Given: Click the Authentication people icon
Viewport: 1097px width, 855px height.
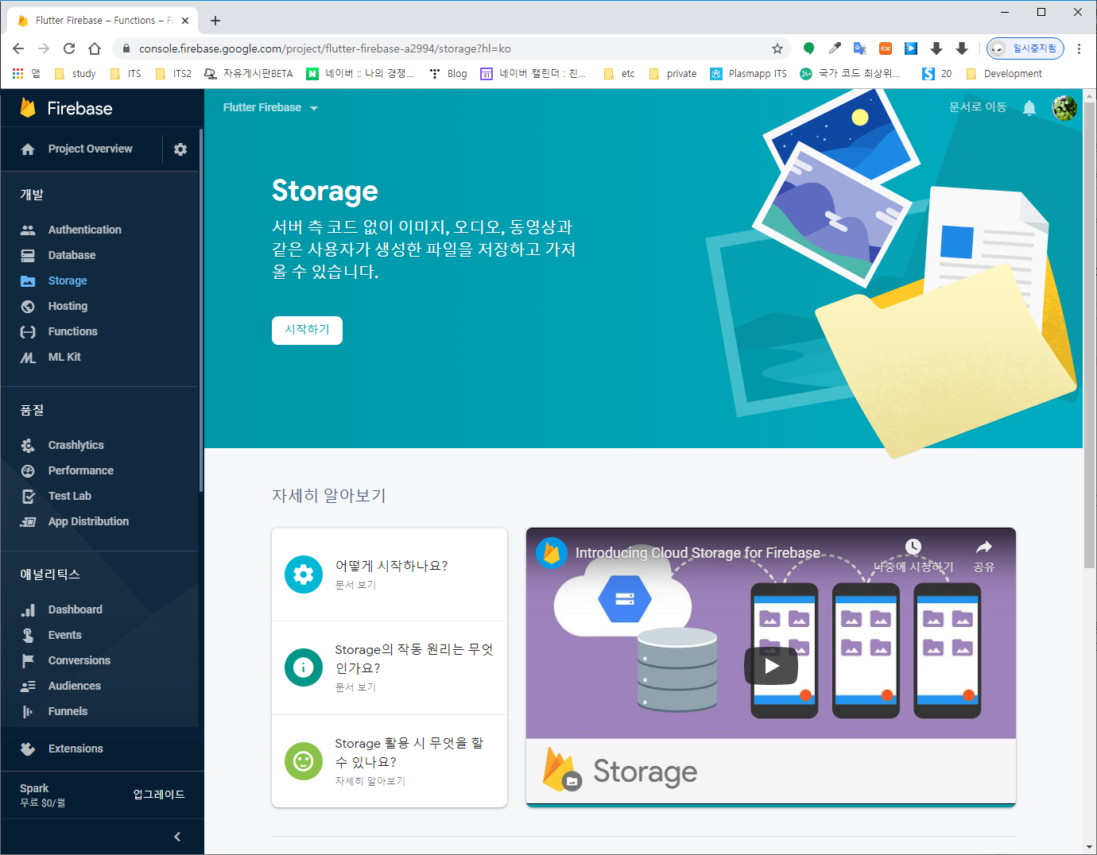Looking at the screenshot, I should [28, 230].
